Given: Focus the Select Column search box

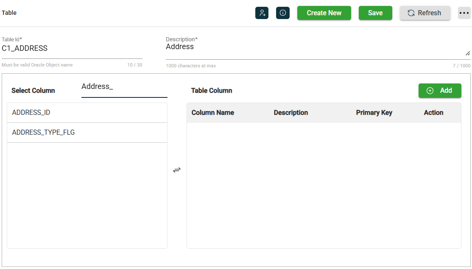Looking at the screenshot, I should [124, 87].
